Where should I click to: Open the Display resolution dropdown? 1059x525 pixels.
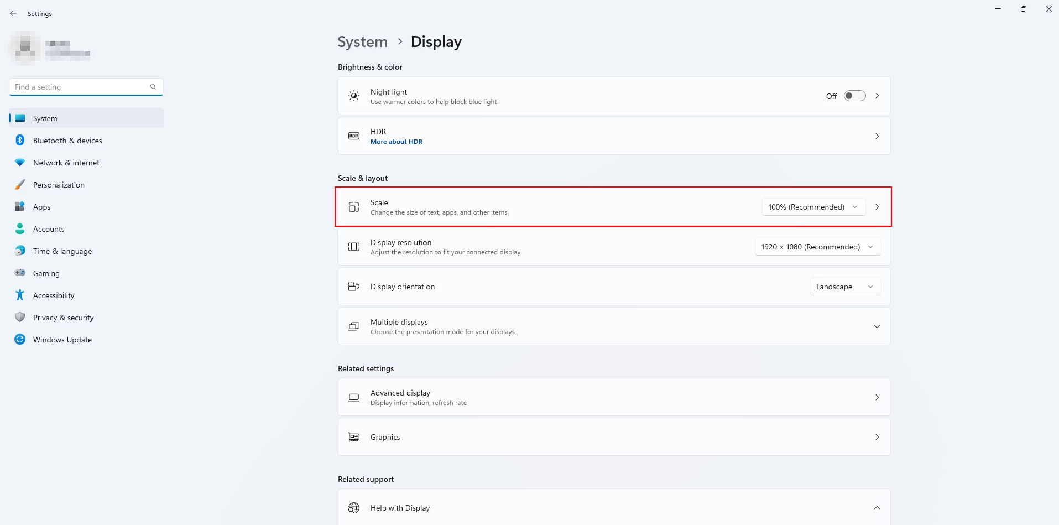coord(818,247)
